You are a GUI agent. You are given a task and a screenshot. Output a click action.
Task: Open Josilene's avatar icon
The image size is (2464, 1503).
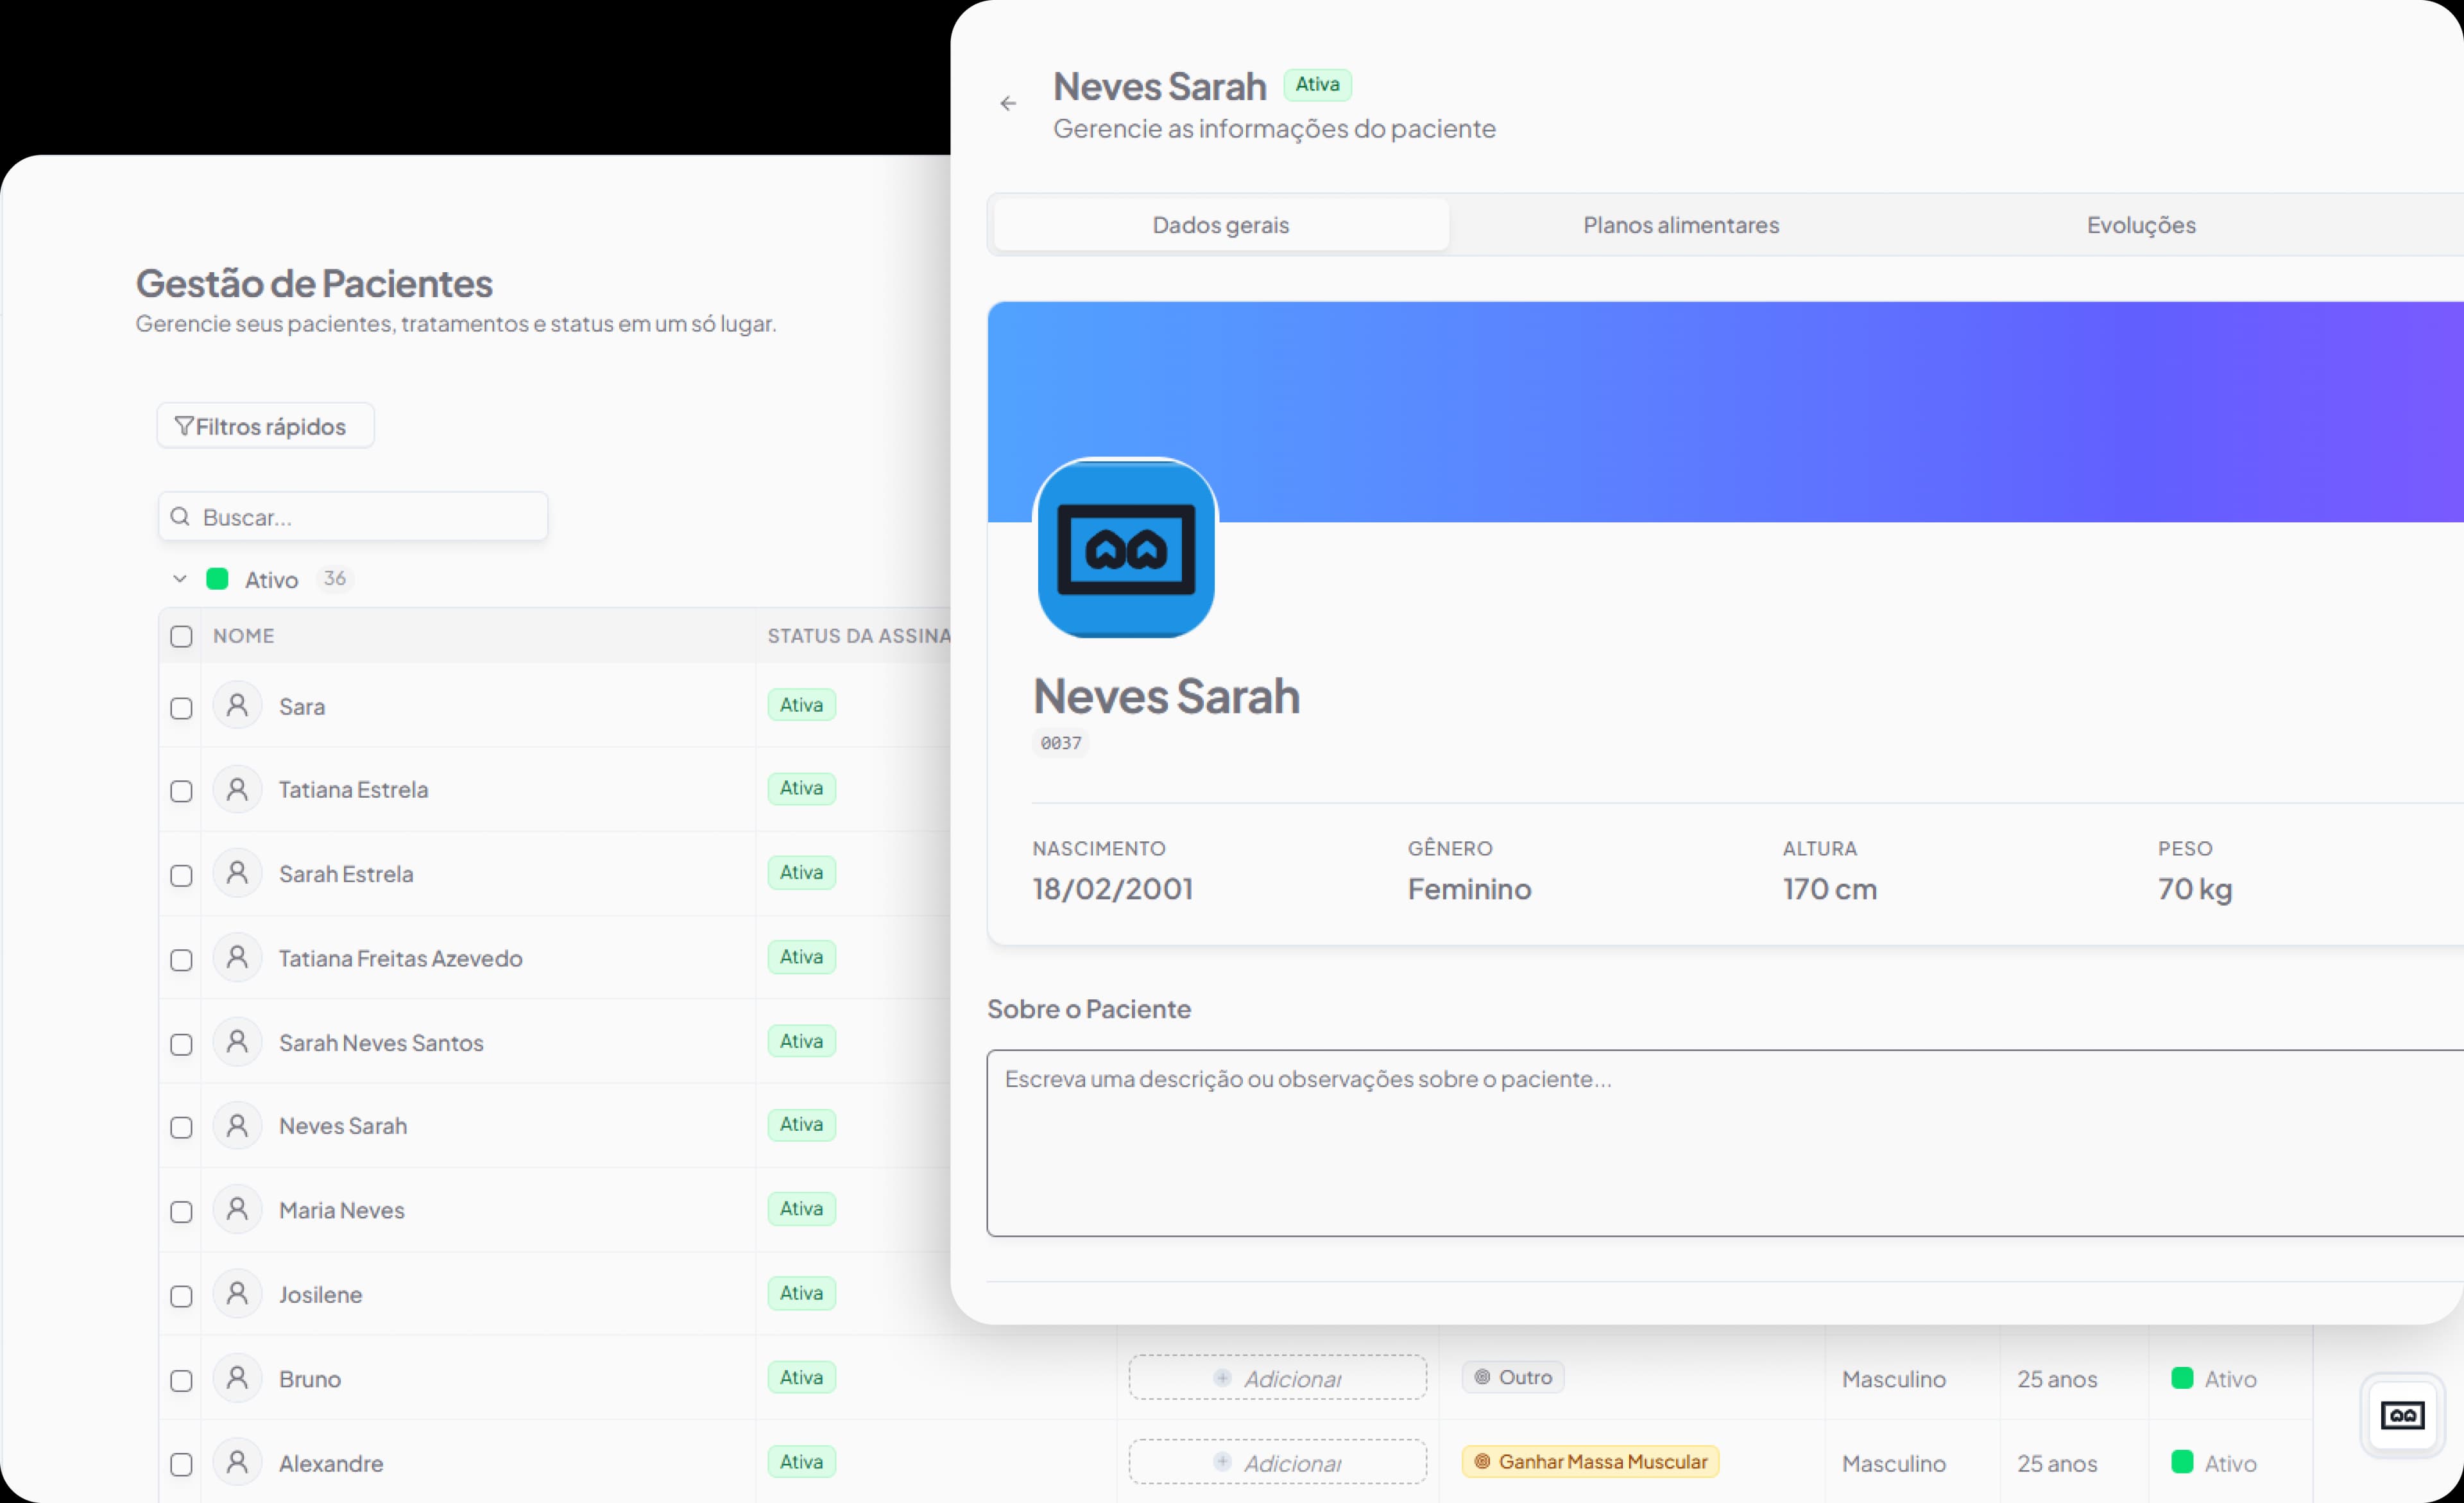[x=237, y=1294]
